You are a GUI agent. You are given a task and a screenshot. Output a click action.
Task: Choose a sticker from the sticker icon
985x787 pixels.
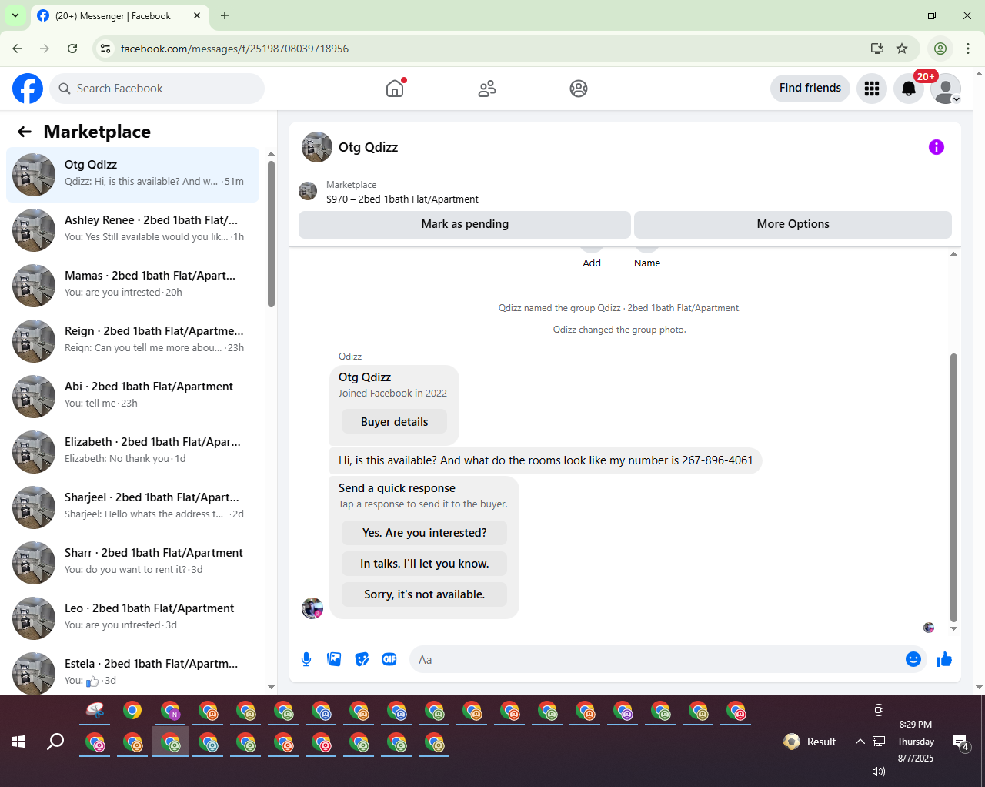tap(362, 659)
